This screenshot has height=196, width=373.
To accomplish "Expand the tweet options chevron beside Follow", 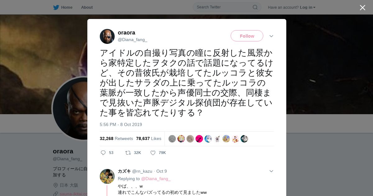I will [271, 36].
